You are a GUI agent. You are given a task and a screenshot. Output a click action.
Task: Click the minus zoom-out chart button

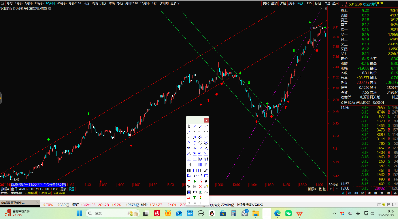click(x=337, y=189)
